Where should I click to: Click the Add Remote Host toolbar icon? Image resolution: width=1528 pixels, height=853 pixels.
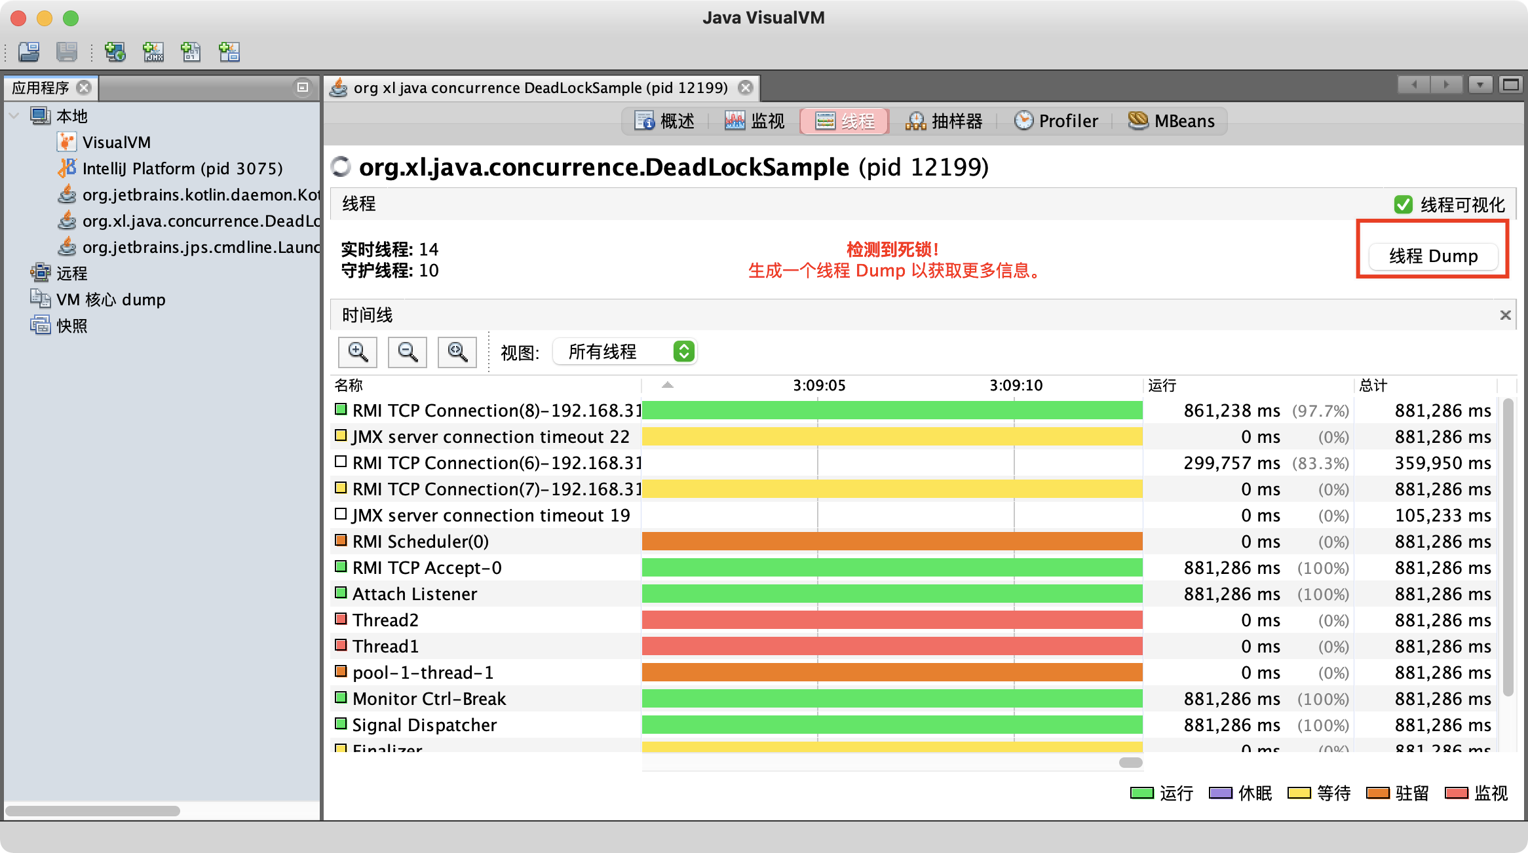(x=115, y=52)
